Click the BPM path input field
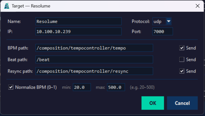Image resolution: width=205 pixels, height=116 pixels. (94, 48)
